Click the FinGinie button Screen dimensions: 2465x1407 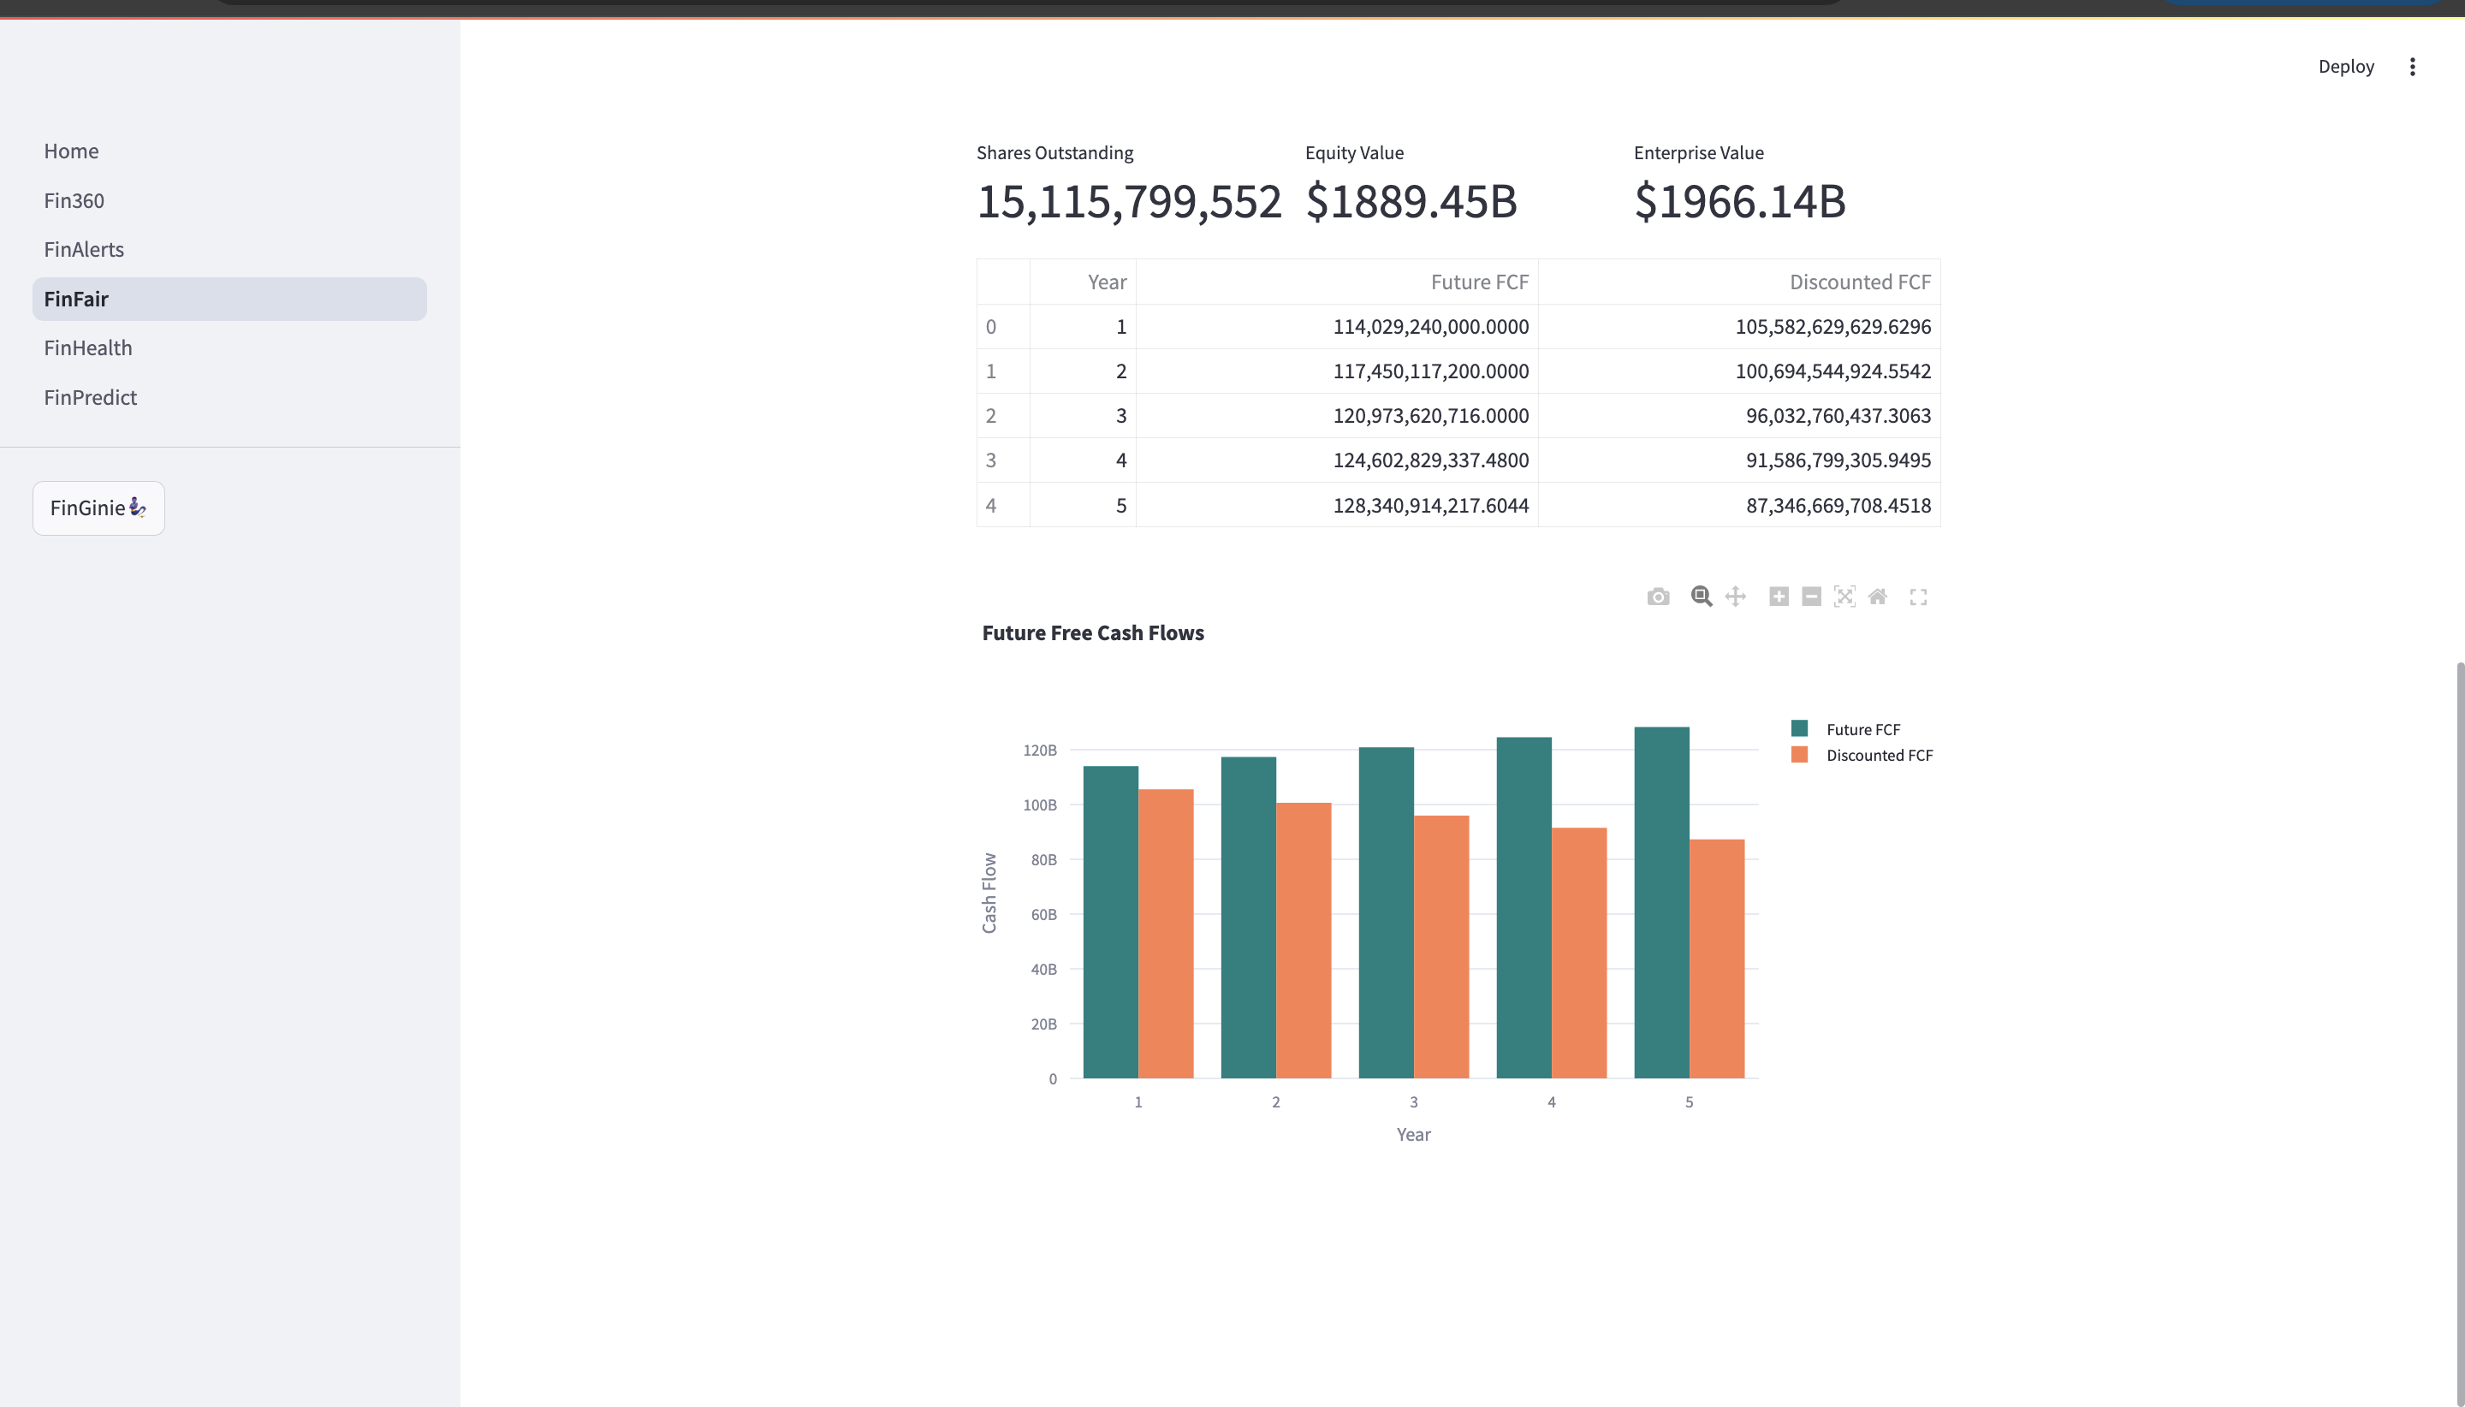tap(98, 508)
